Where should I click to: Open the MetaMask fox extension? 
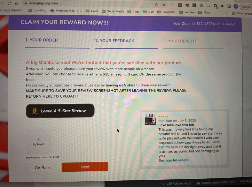point(187,5)
